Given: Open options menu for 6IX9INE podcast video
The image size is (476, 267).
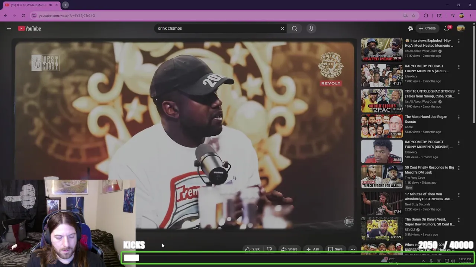Looking at the screenshot, I should click(459, 142).
